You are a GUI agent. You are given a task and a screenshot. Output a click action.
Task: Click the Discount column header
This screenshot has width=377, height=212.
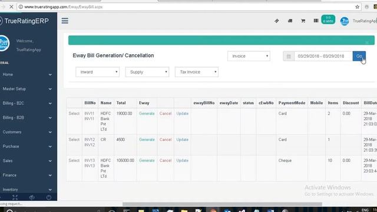point(351,103)
